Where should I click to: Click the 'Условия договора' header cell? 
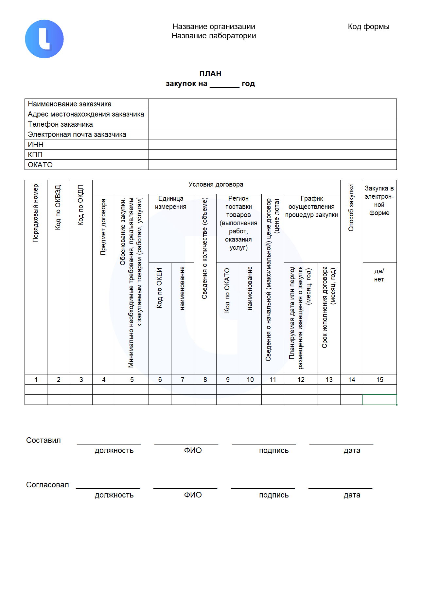(x=216, y=187)
